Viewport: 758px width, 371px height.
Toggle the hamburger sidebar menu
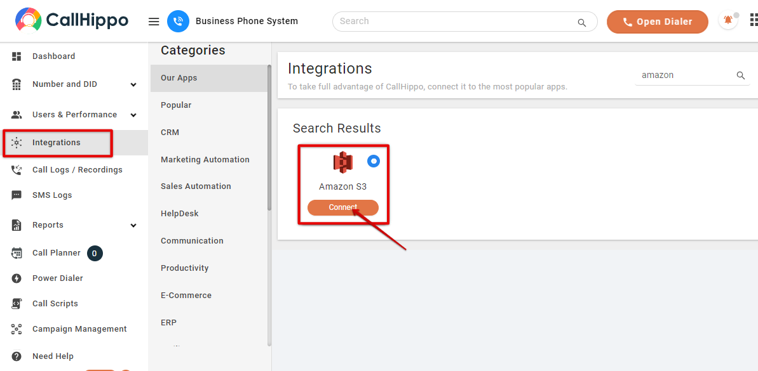pyautogui.click(x=154, y=21)
